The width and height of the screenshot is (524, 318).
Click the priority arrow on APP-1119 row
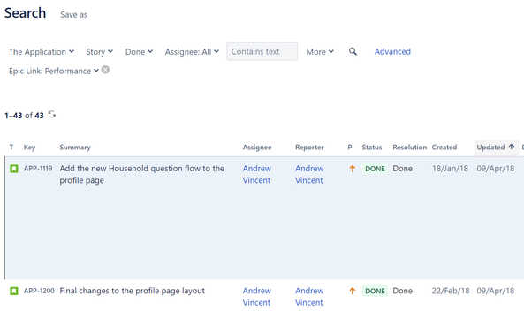(x=352, y=169)
